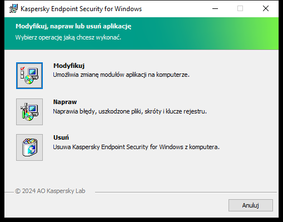Select the Modyfikuj installer icon button

coord(29,76)
